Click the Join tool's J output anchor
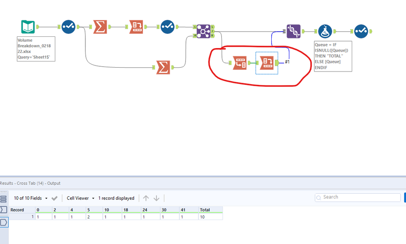This screenshot has width=406, height=244. (213, 31)
